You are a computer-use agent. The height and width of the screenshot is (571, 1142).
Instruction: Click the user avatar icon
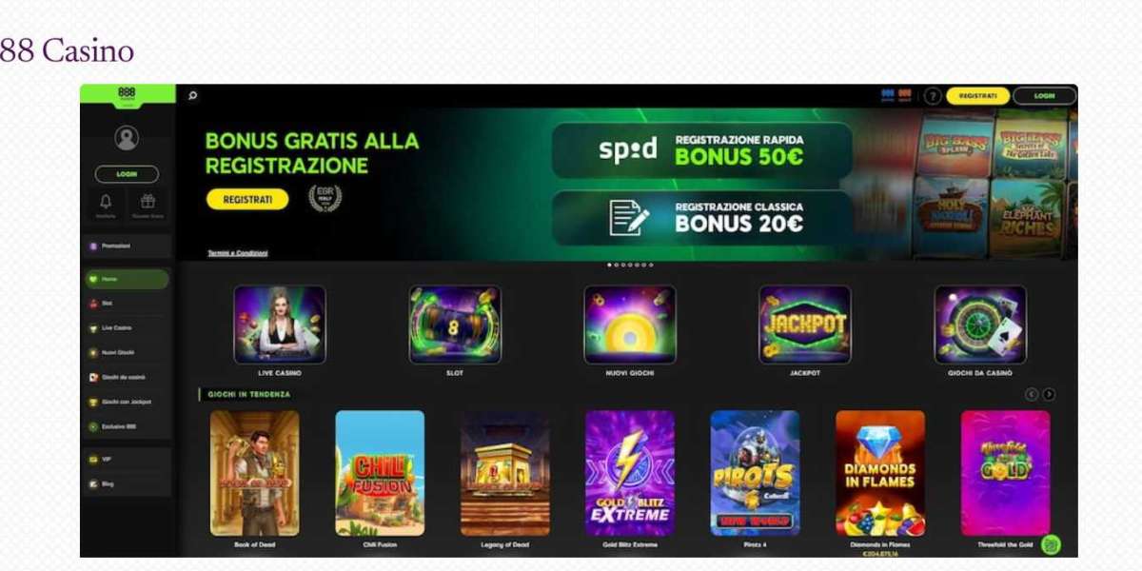[x=127, y=138]
